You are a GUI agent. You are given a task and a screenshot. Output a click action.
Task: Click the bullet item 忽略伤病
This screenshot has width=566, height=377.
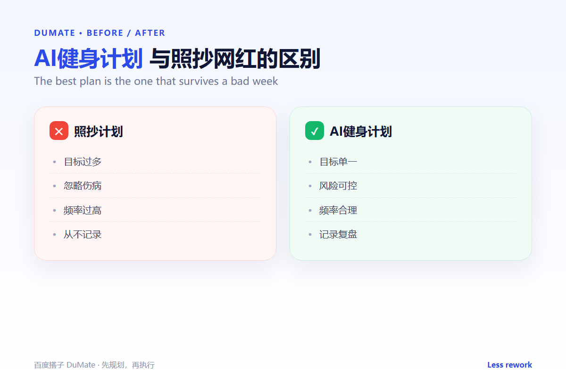[x=83, y=186]
